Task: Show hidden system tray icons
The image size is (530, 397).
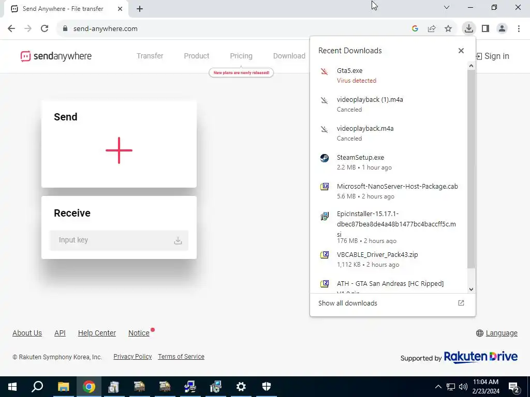Action: (x=438, y=387)
